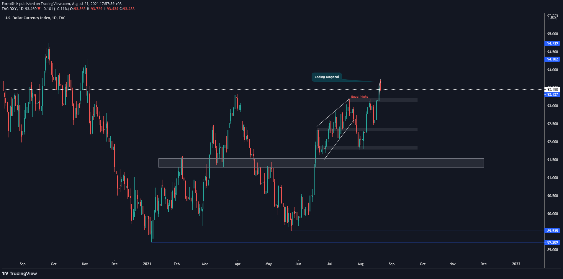Screen dimensions: 563x279
Task: Click the Feb label on time axis
Action: coord(177,264)
